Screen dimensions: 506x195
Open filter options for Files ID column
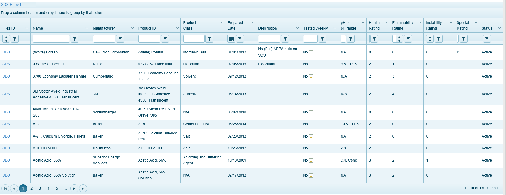(15, 39)
